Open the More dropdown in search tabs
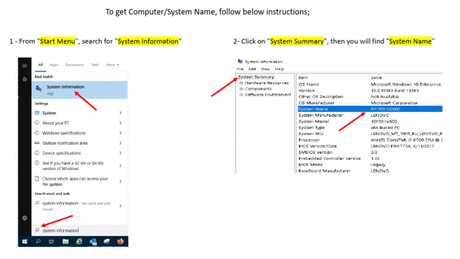Image resolution: width=460 pixels, height=259 pixels. [113, 65]
